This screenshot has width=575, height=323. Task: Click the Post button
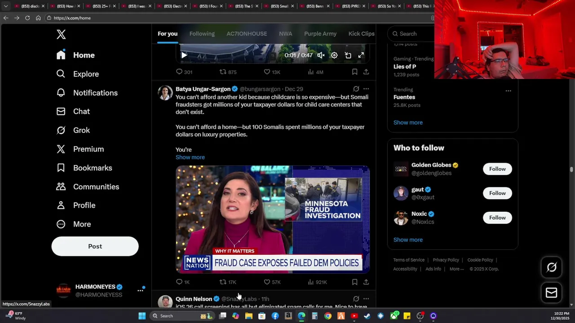(95, 246)
